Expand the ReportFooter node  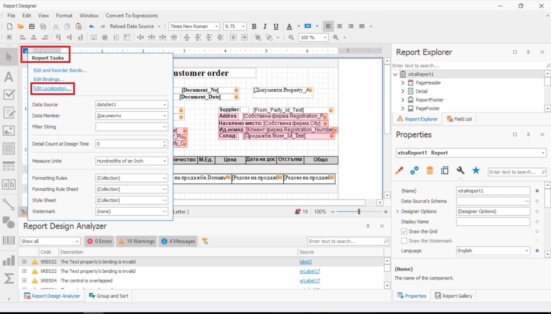[x=403, y=100]
